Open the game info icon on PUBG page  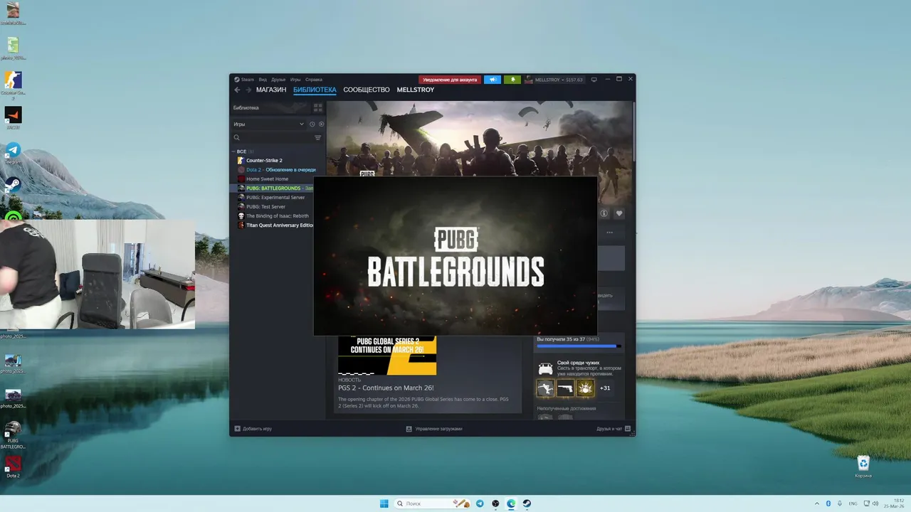tap(604, 213)
